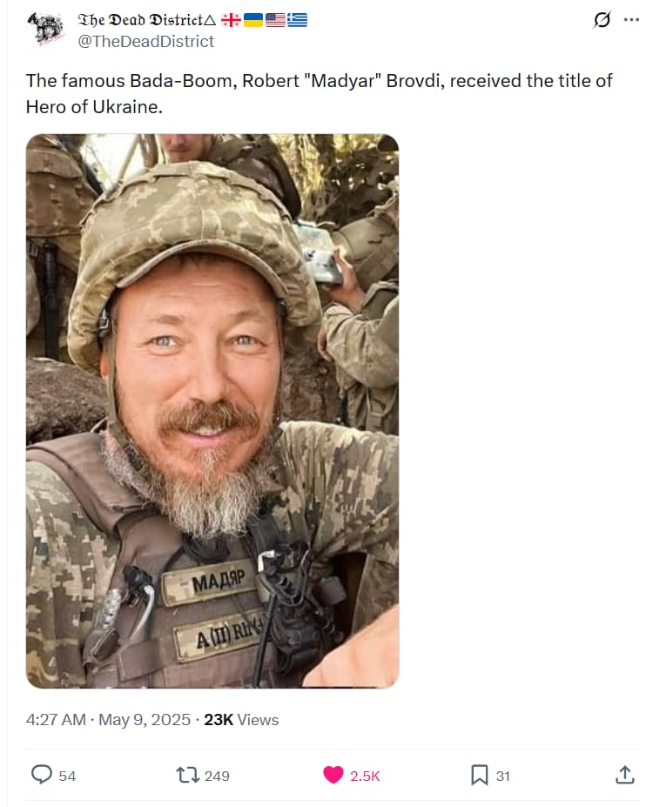Click the Greek flag emoji in name
The width and height of the screenshot is (646, 807).
297,20
